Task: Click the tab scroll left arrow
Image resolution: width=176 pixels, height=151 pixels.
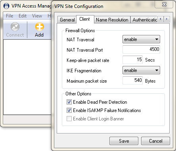Action: 161,19
